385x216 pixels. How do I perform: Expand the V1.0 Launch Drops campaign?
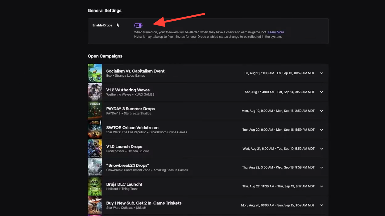click(x=321, y=149)
